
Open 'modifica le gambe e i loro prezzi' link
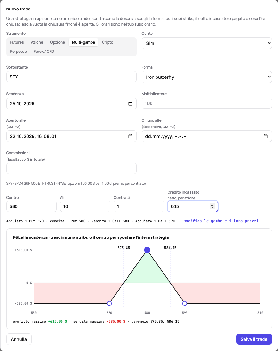(x=221, y=221)
